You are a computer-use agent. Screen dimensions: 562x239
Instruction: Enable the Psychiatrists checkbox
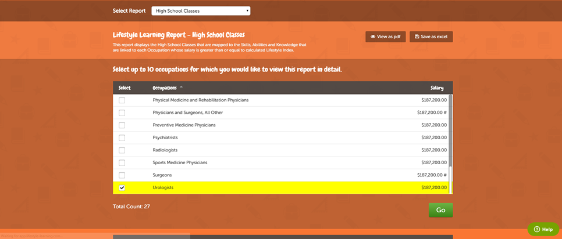(x=122, y=137)
